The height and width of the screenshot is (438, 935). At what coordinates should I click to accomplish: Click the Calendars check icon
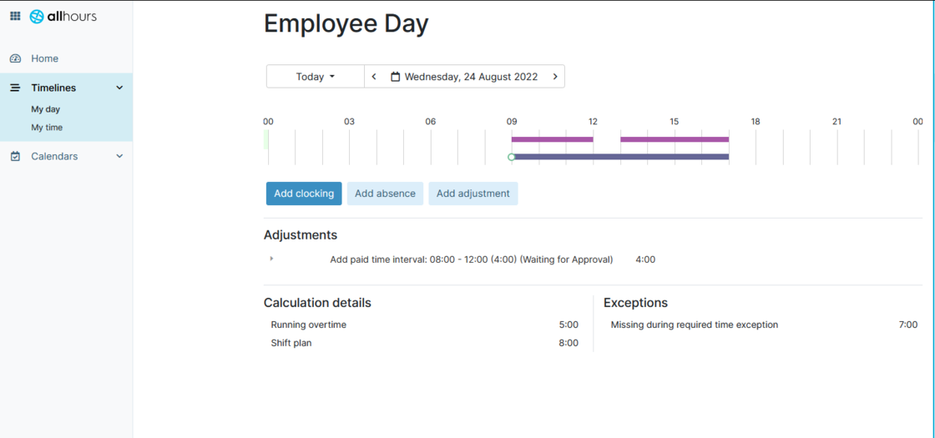tap(15, 156)
